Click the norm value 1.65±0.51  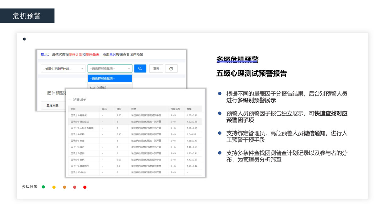point(192,128)
